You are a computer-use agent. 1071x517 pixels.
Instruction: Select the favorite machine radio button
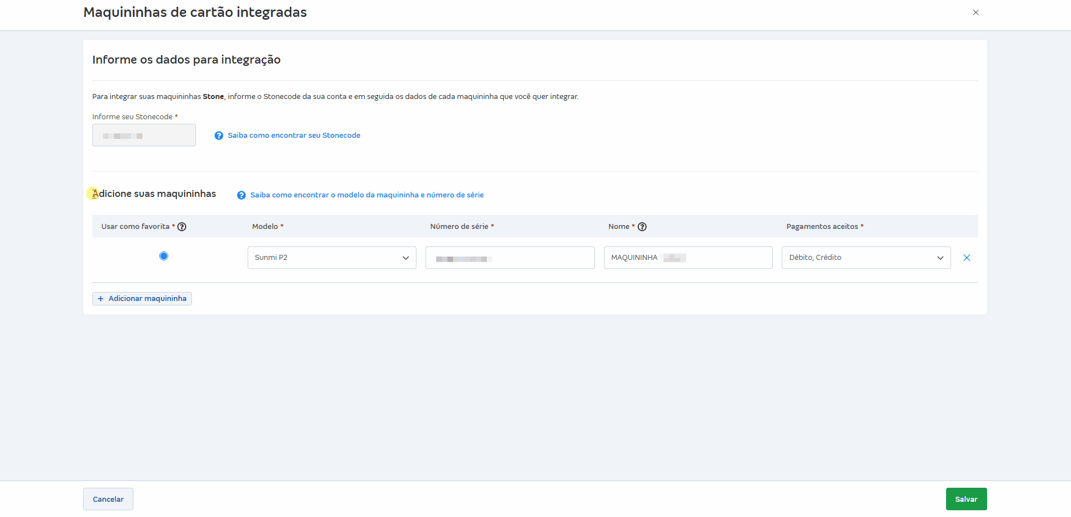pos(164,257)
